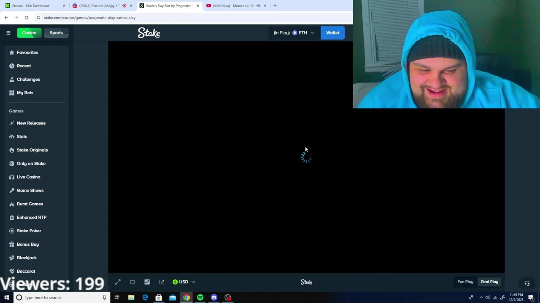Screen dimensions: 540x303
Task: Toggle theatre mode for the game
Action: click(132, 282)
